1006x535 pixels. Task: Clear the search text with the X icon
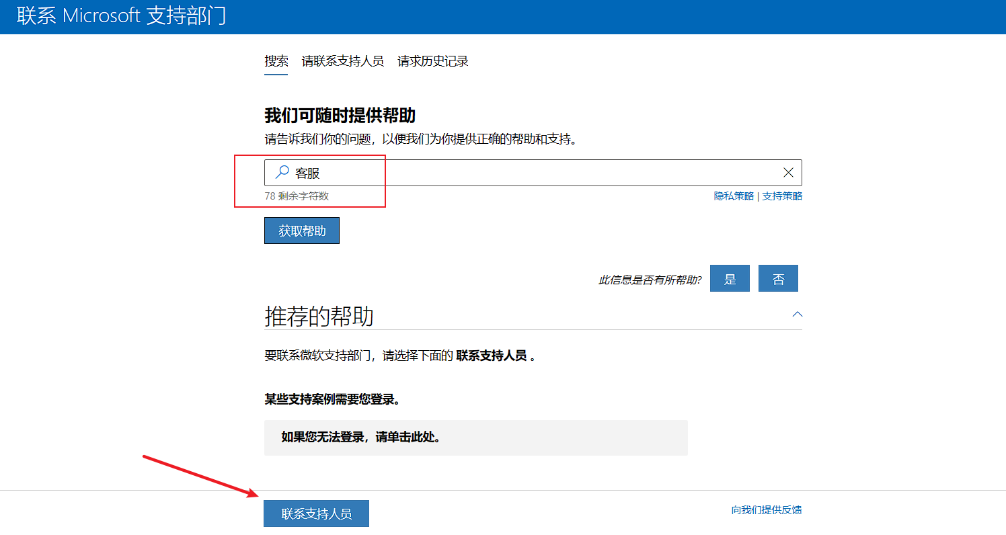(x=788, y=173)
